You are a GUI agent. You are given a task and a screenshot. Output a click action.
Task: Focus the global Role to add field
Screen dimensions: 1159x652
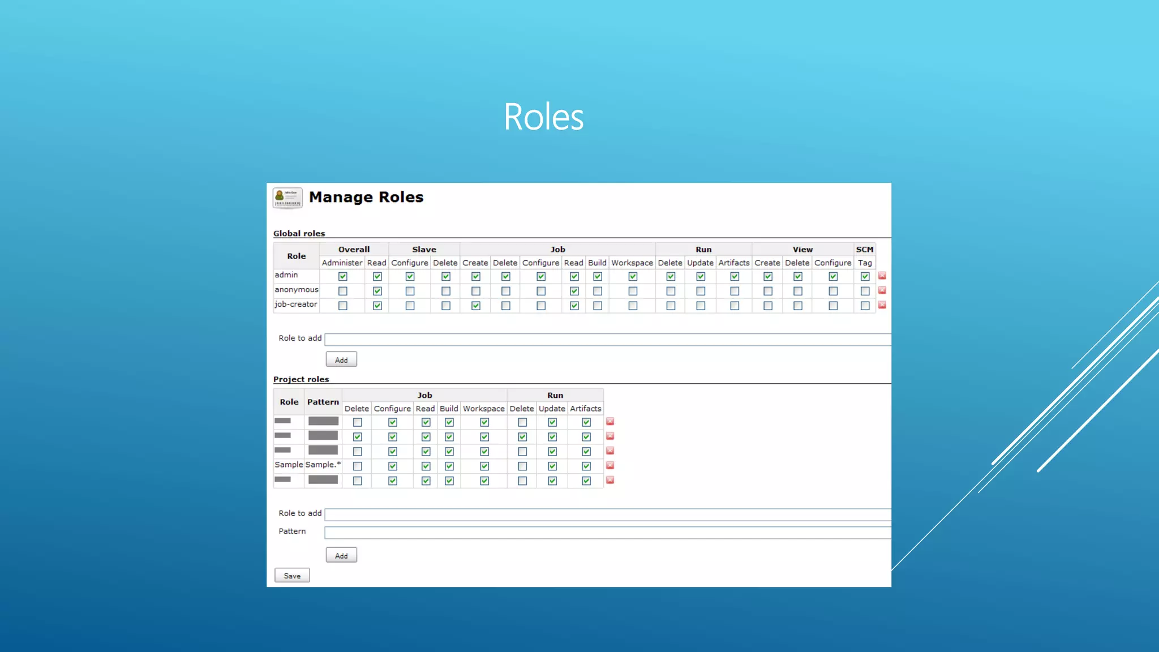pyautogui.click(x=607, y=340)
